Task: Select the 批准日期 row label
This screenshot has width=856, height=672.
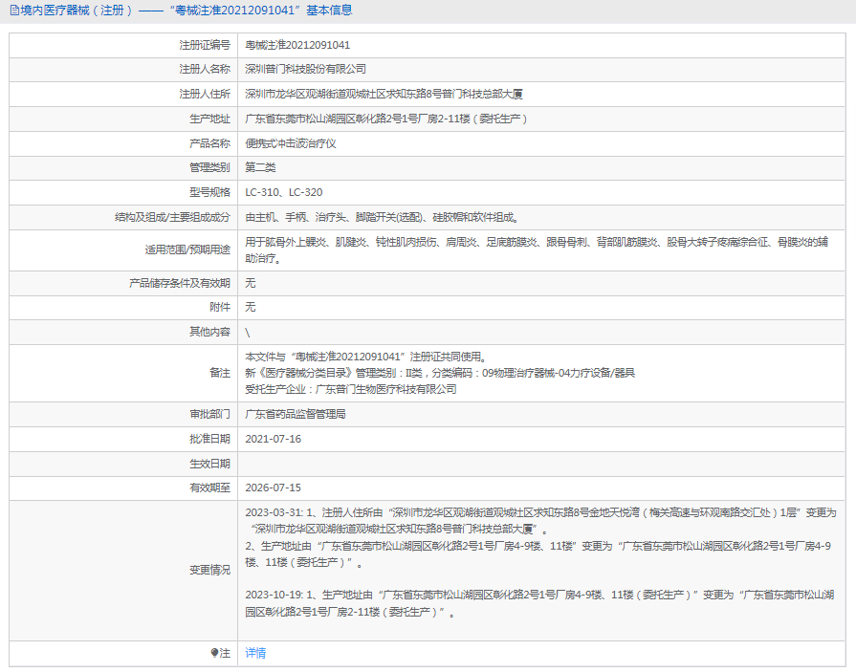Action: click(209, 439)
